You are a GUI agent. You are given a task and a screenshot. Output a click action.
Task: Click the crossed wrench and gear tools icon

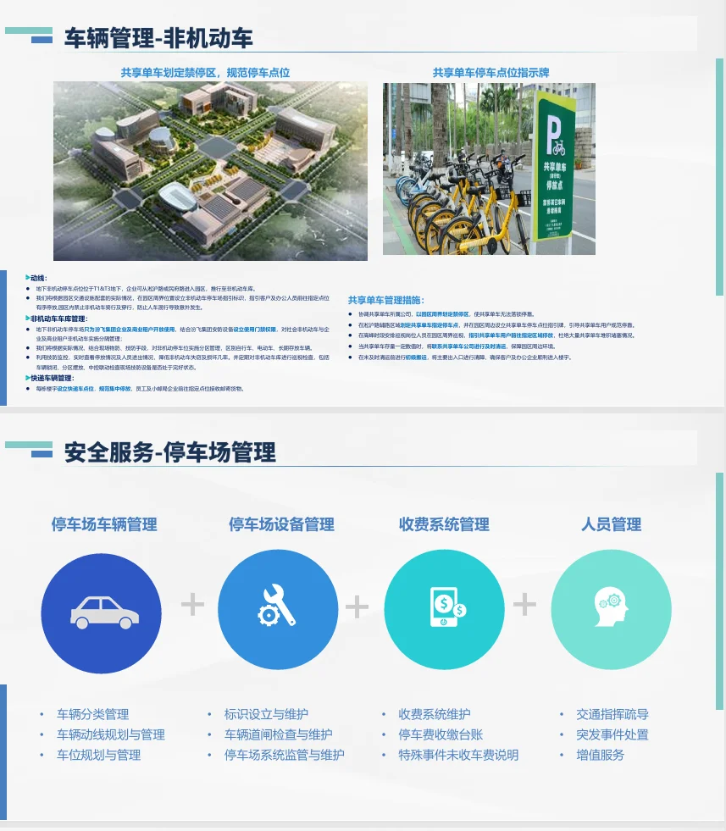pos(278,607)
